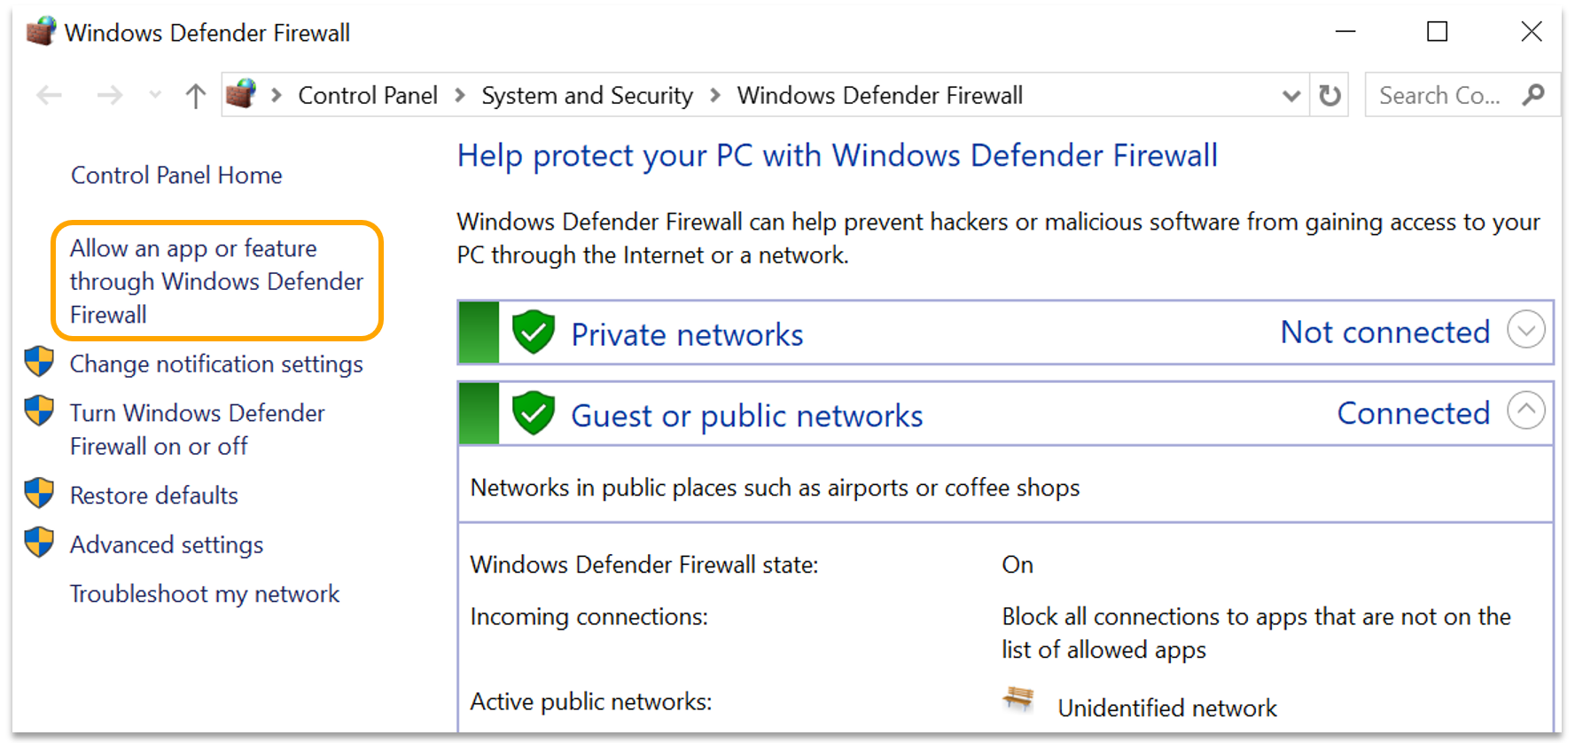Image resolution: width=1575 pixels, height=743 pixels.
Task: Expand the Private networks section chevron
Action: (x=1525, y=330)
